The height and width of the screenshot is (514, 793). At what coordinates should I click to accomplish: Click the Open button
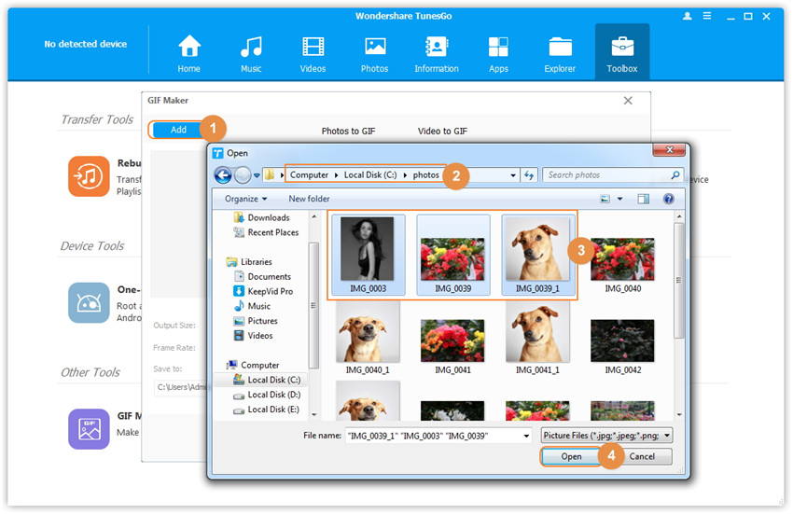coord(572,456)
